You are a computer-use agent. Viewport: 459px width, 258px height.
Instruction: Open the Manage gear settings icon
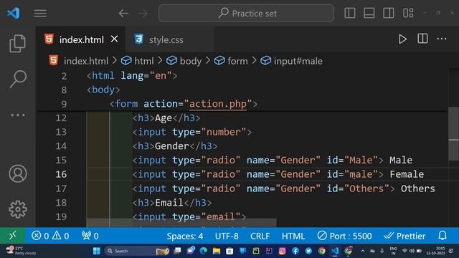pyautogui.click(x=18, y=209)
